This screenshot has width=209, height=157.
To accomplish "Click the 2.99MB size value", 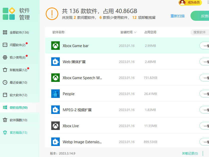I will pos(150,46).
